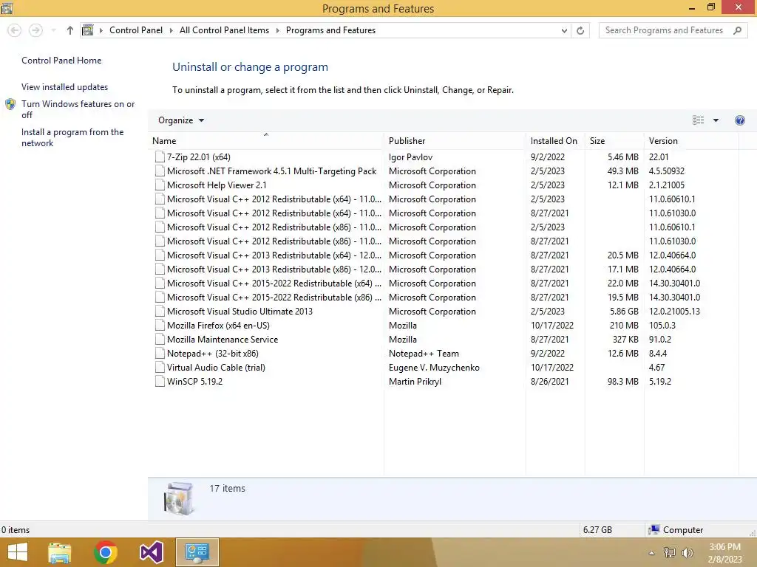Click the Forward navigation arrow

(x=35, y=30)
